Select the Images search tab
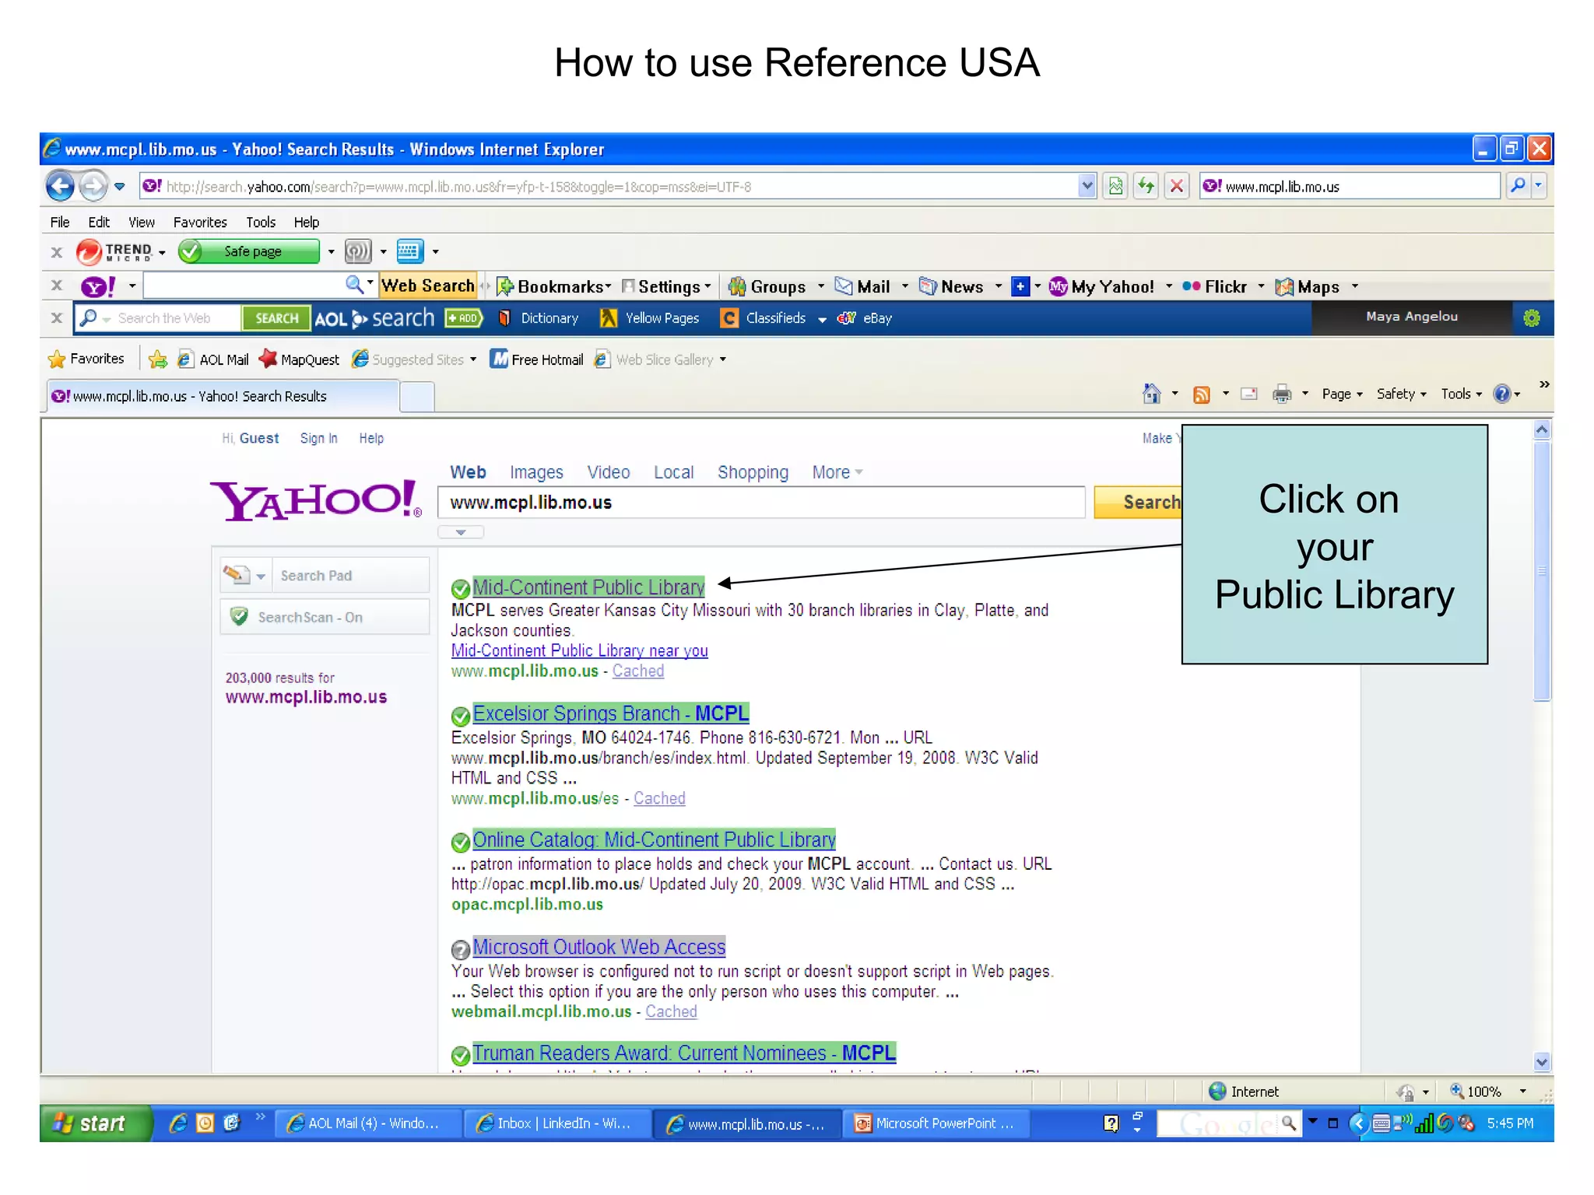 tap(536, 472)
